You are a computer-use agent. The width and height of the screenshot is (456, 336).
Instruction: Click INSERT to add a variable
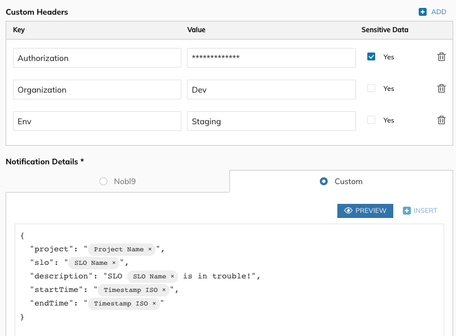(420, 211)
